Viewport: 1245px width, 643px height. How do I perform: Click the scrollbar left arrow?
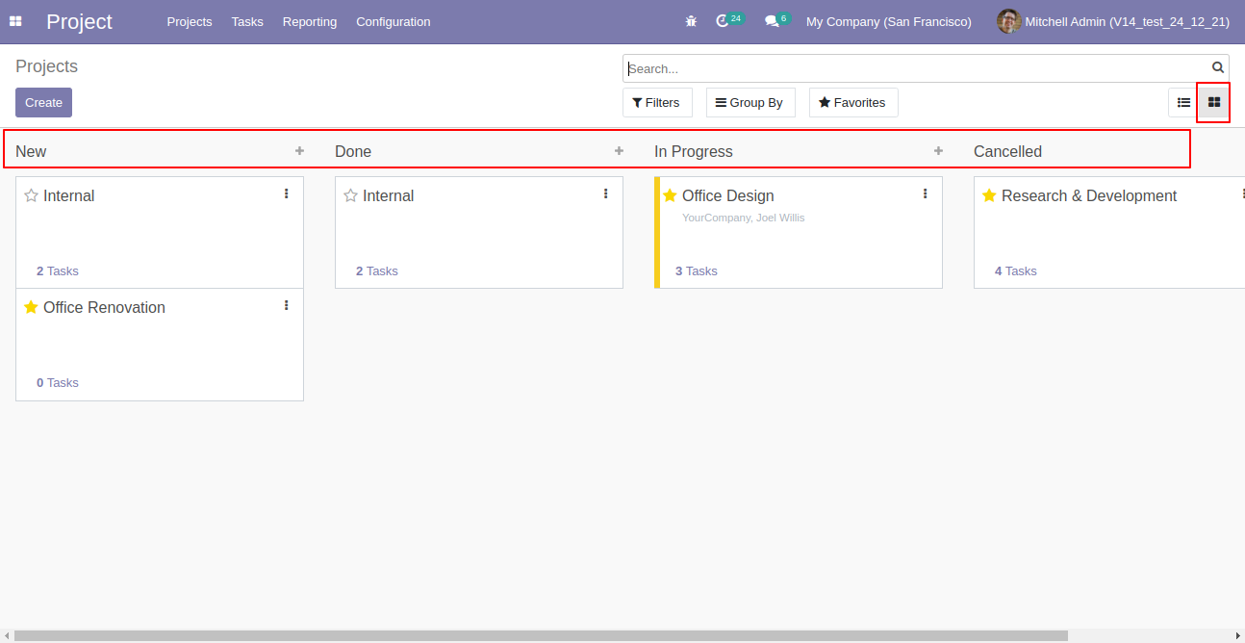pos(6,635)
